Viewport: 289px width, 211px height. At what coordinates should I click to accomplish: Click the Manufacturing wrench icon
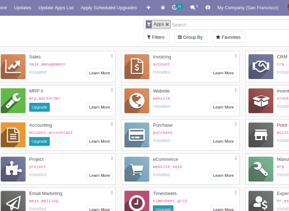[x=261, y=169]
